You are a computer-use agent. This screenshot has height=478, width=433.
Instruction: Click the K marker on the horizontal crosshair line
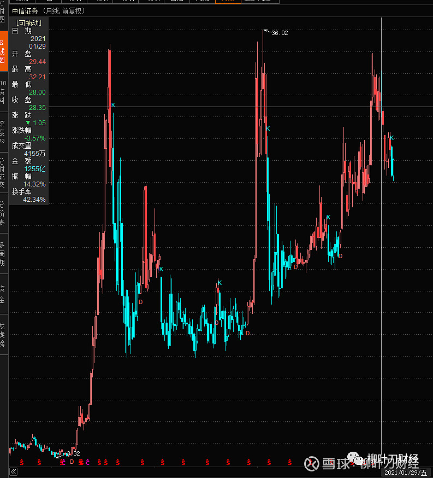click(113, 105)
